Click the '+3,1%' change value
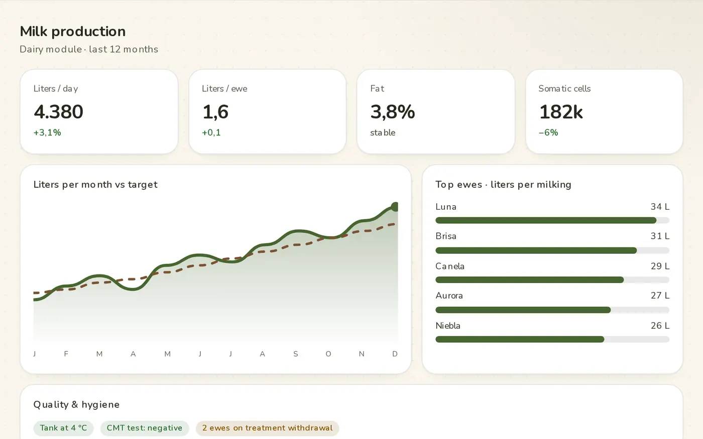This screenshot has width=703, height=439. pyautogui.click(x=47, y=132)
